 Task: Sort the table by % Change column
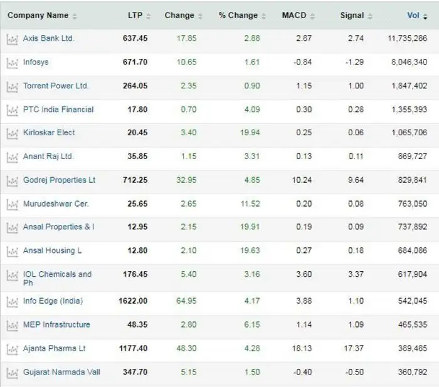(242, 16)
